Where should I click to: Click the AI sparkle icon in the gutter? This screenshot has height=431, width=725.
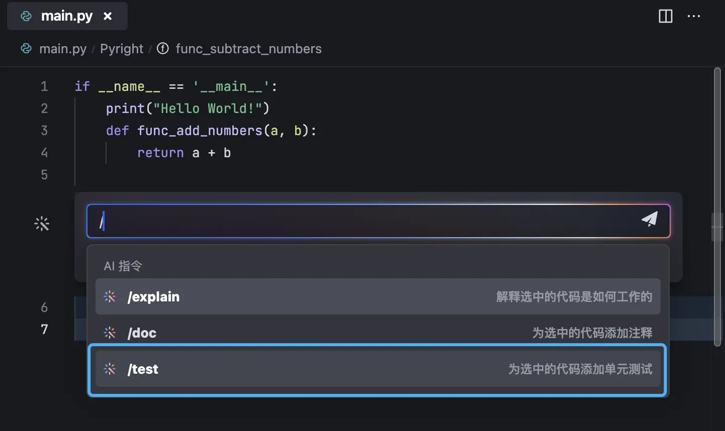click(x=42, y=224)
